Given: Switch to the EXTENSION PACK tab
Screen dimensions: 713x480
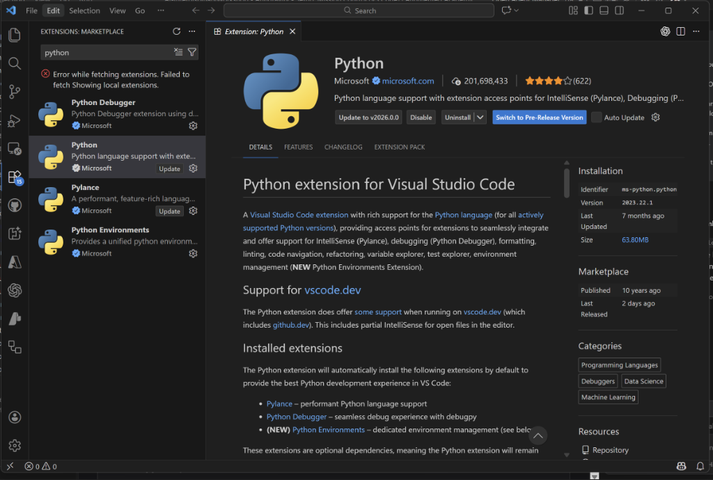Looking at the screenshot, I should tap(399, 147).
